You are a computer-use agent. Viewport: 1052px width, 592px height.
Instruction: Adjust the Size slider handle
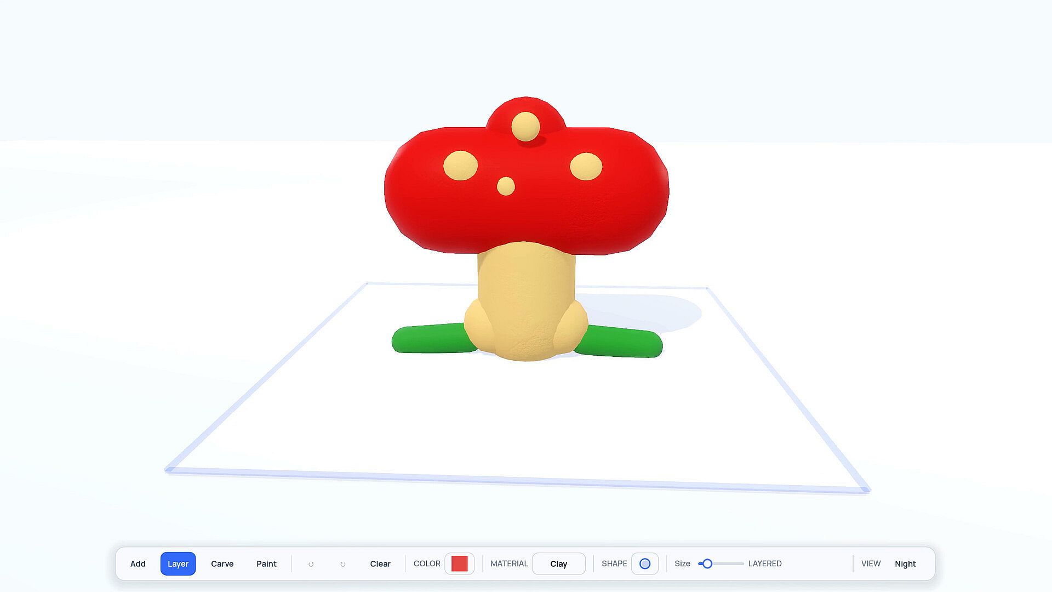[x=707, y=563]
